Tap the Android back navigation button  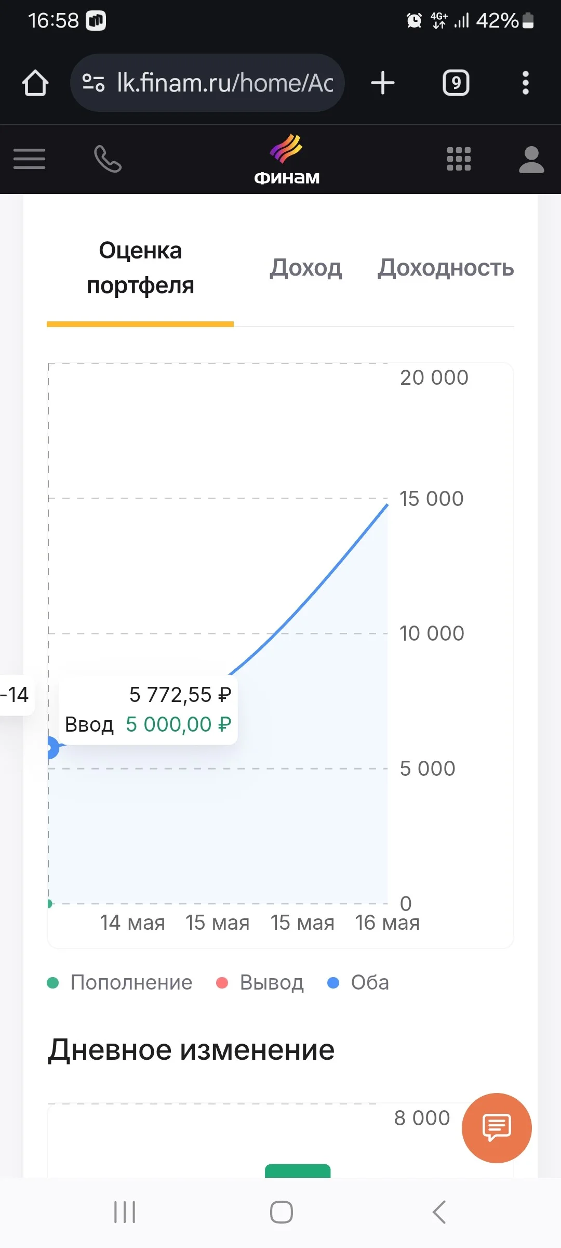point(439,1212)
